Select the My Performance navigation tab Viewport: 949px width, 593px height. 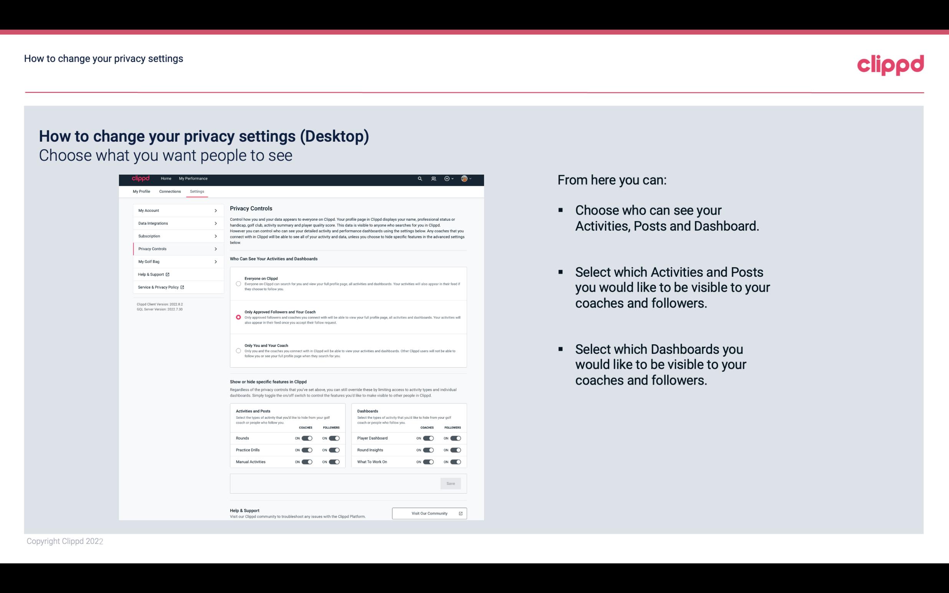click(x=193, y=178)
